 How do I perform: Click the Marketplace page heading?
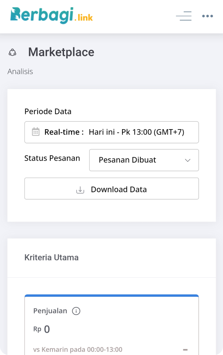61,52
